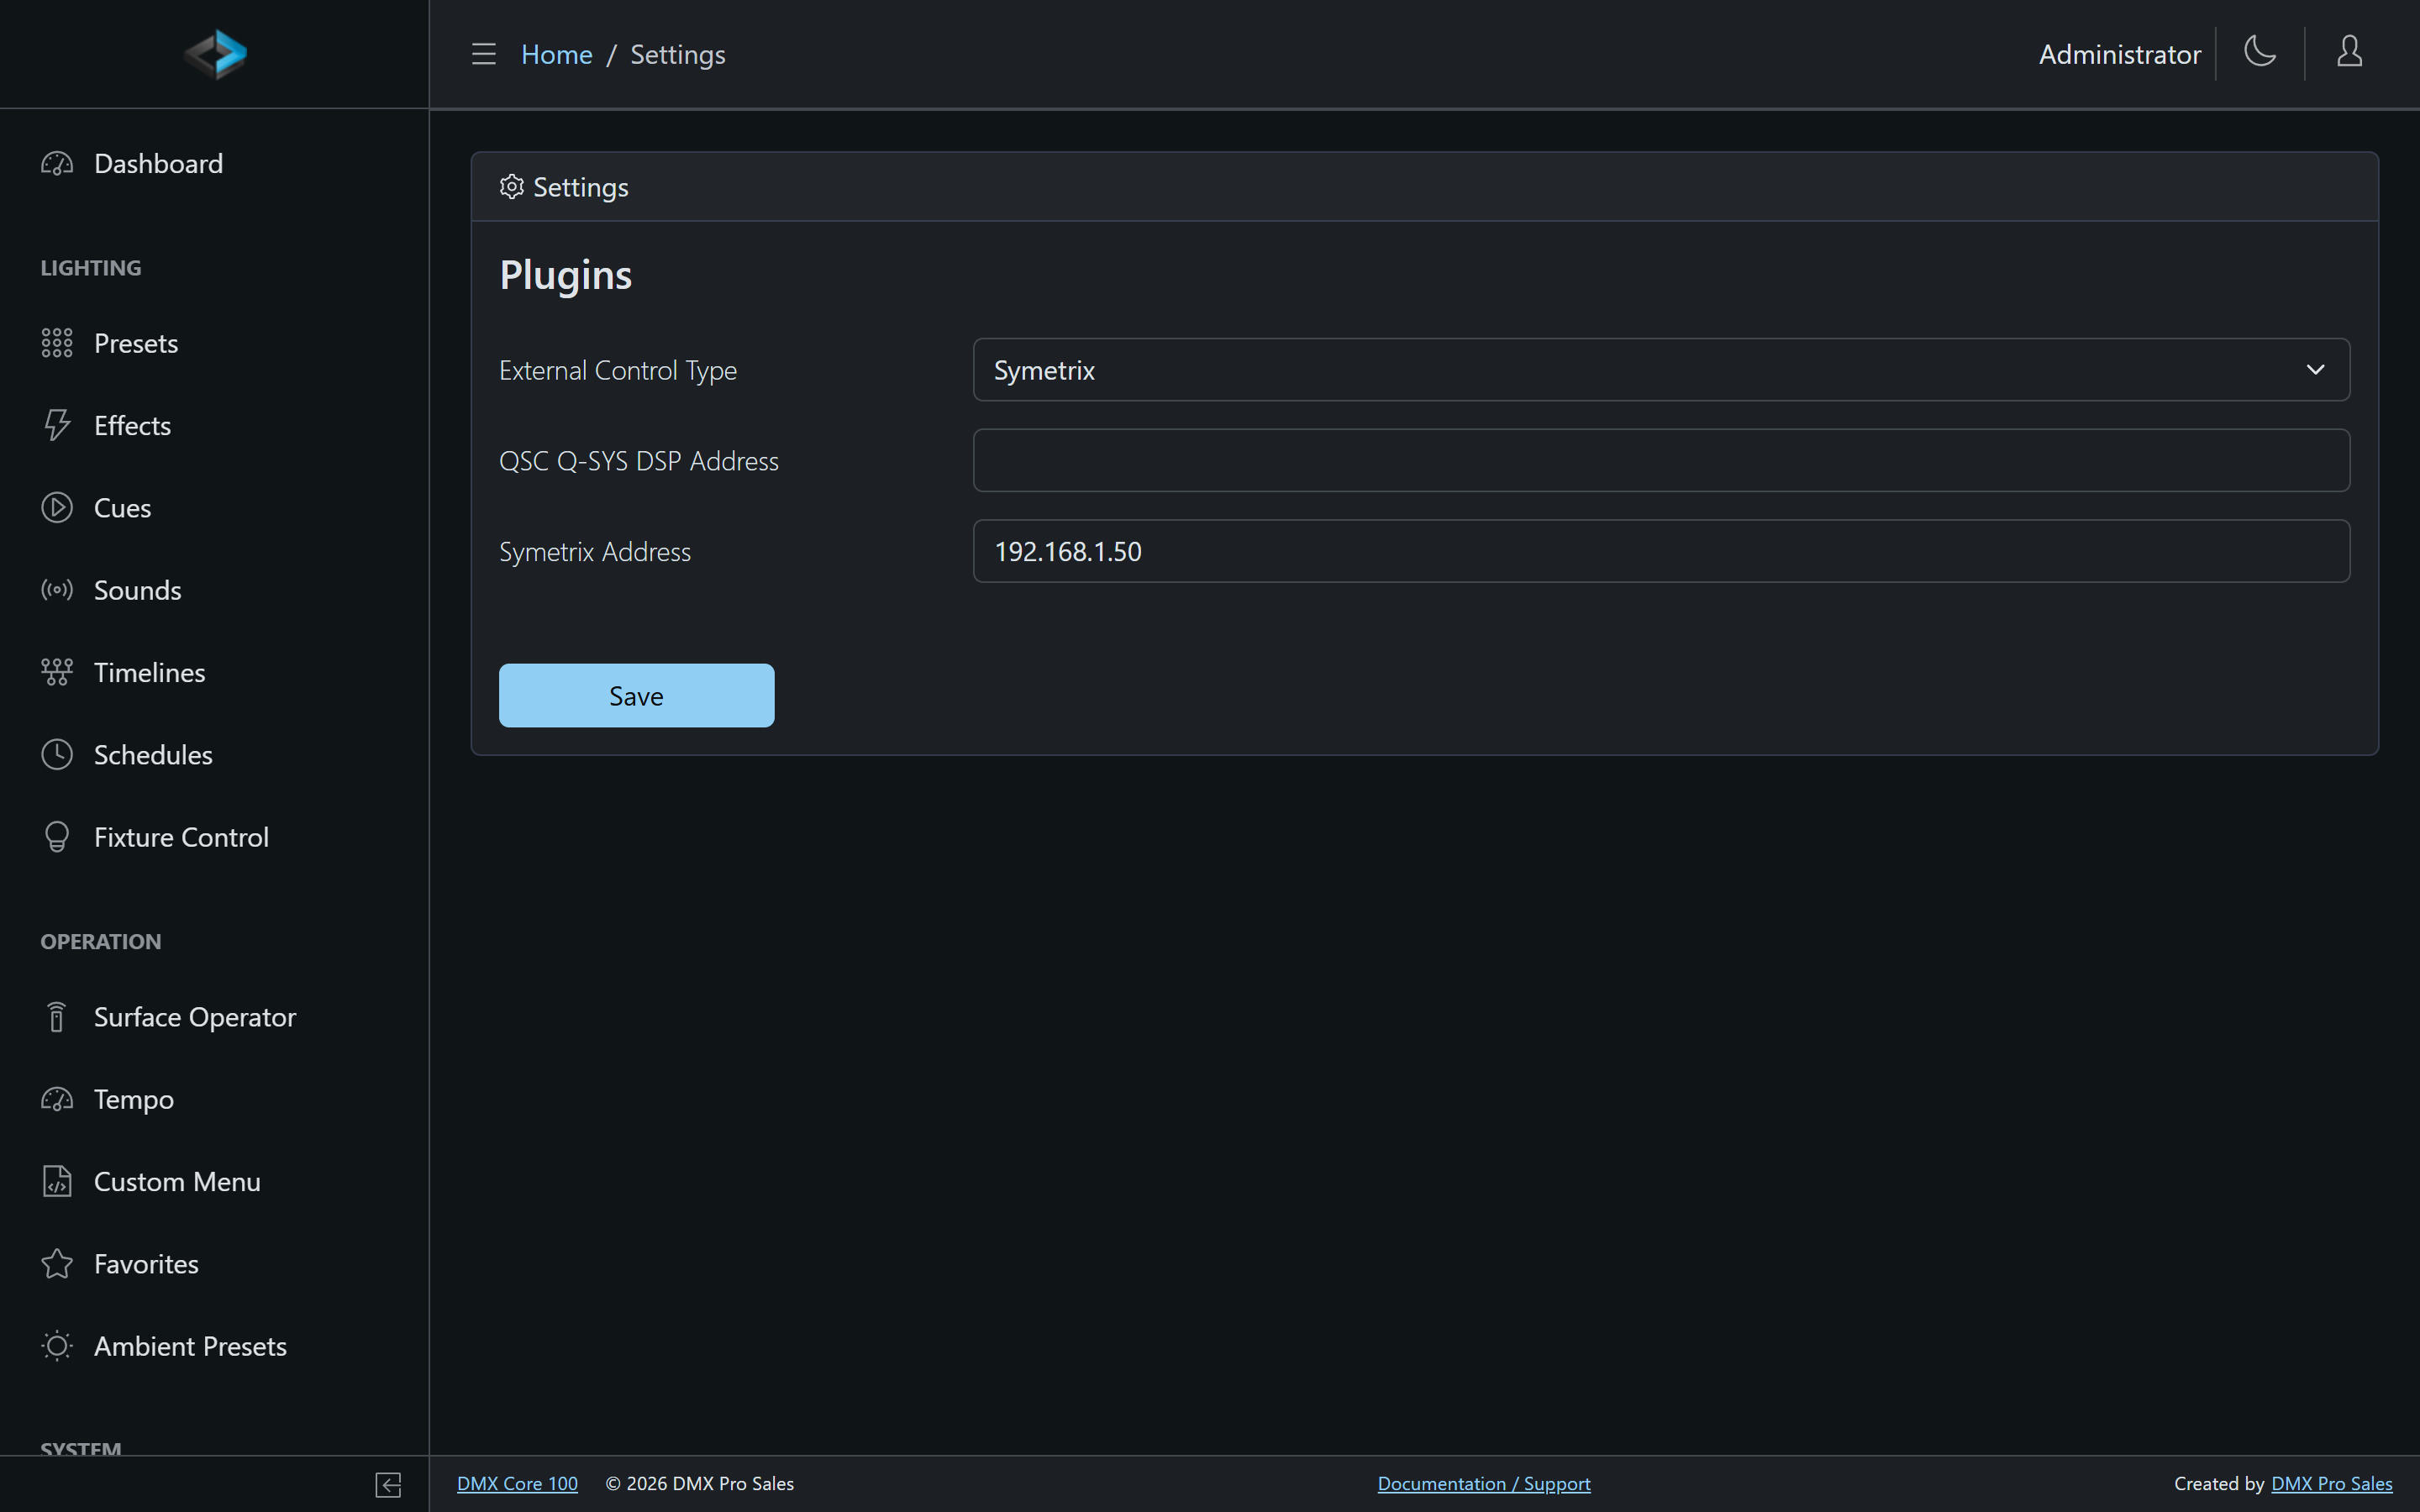Open the user profile icon
Screen dimensions: 2420x1512
[x=2349, y=52]
